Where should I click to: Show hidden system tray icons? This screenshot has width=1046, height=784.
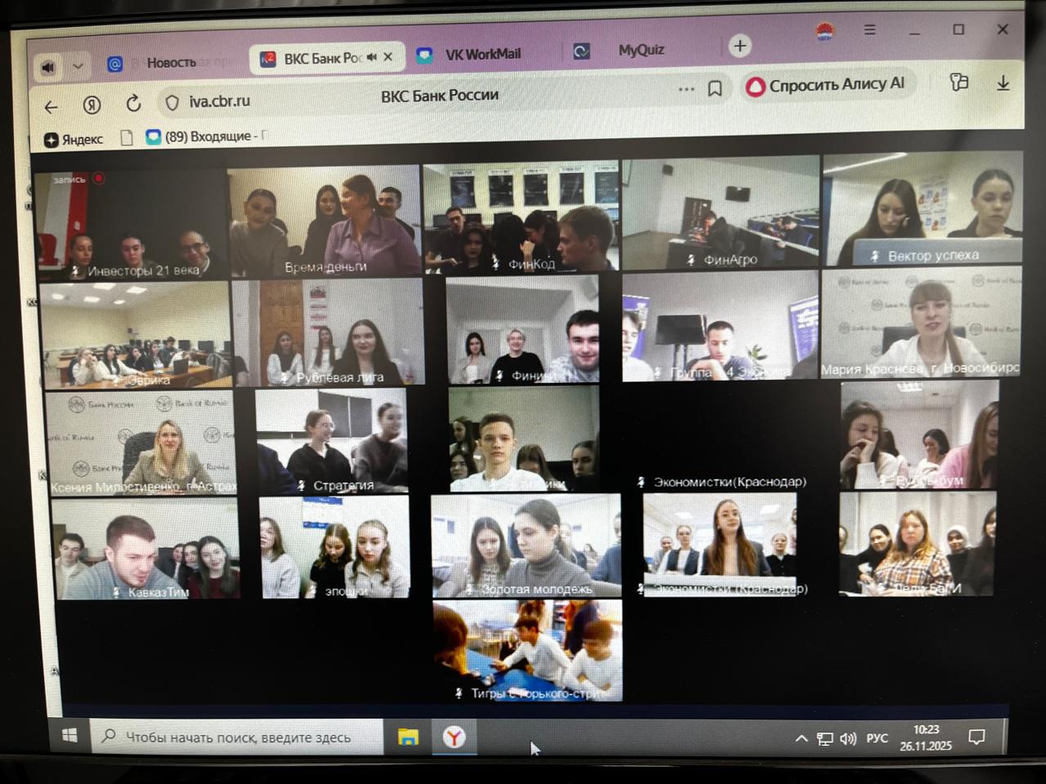point(801,739)
